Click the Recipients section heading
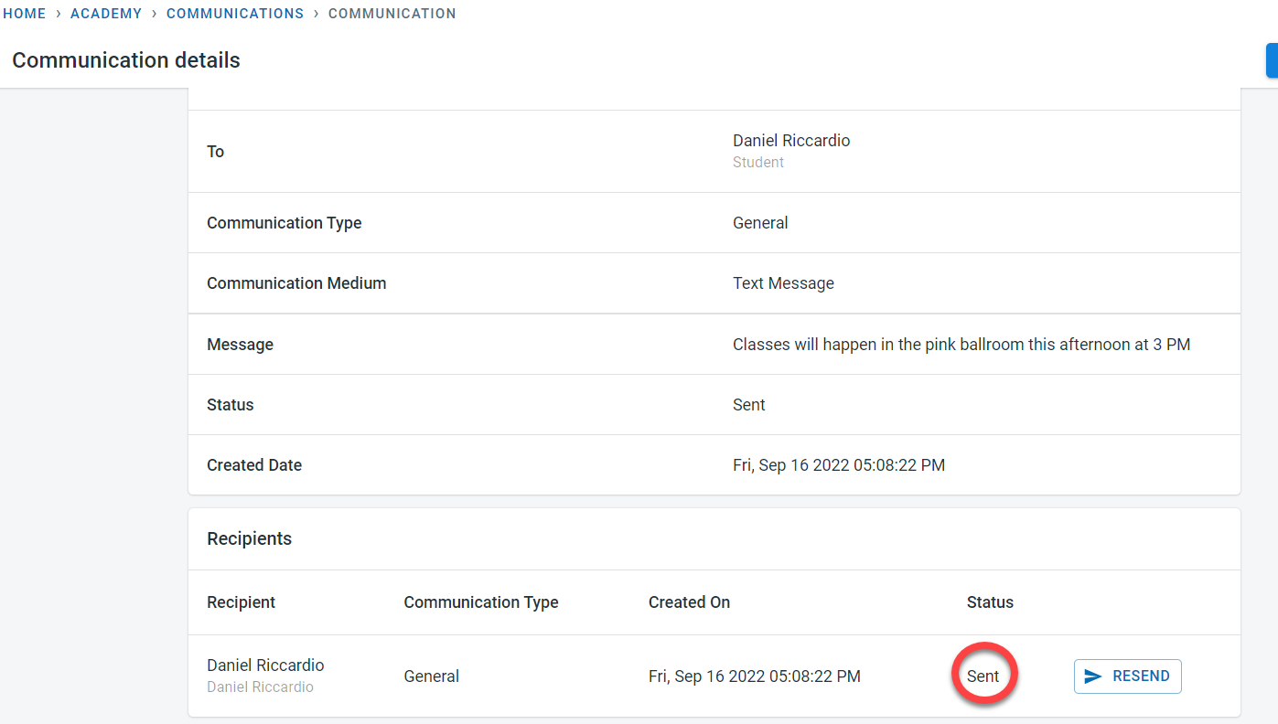 point(249,538)
